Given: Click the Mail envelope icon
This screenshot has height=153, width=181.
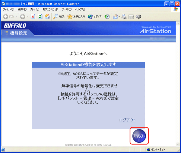Looking at the screenshot, I should (116, 17).
